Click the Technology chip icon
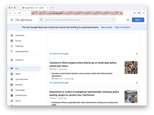Screen dimensions: 154x115 12,90
